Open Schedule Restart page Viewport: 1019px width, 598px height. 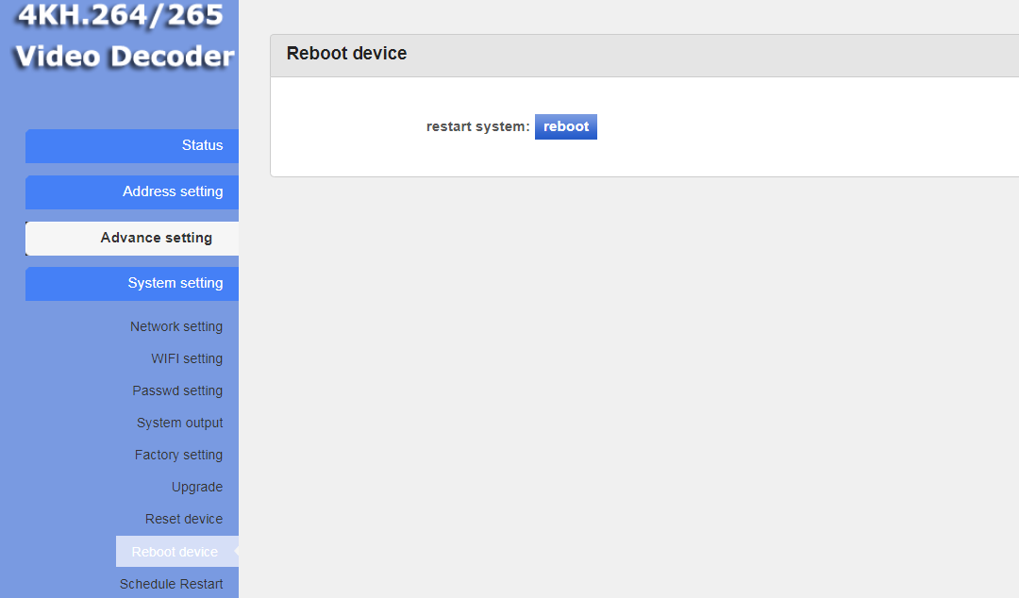171,584
